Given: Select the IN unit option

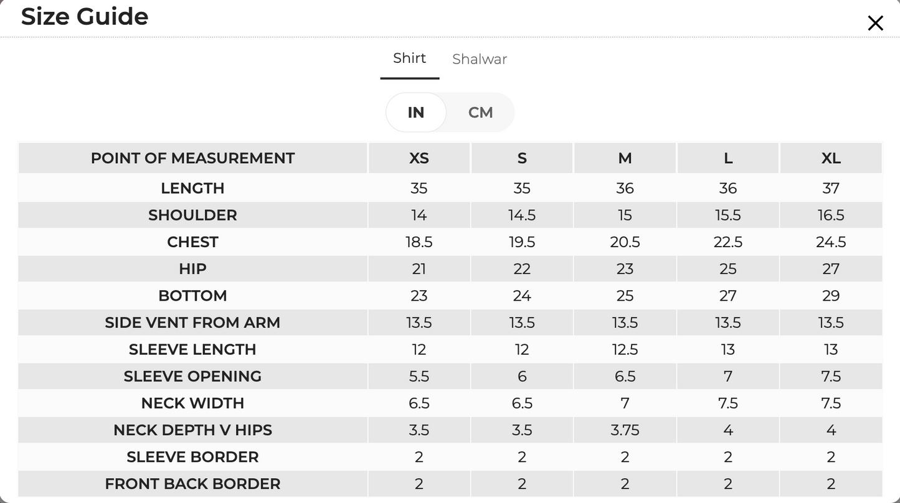Looking at the screenshot, I should [416, 113].
